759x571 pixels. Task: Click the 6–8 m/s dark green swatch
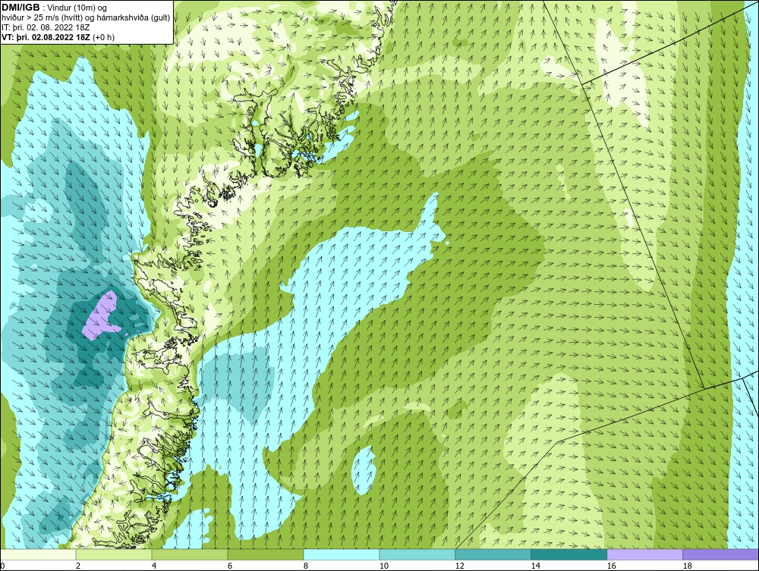click(x=266, y=554)
